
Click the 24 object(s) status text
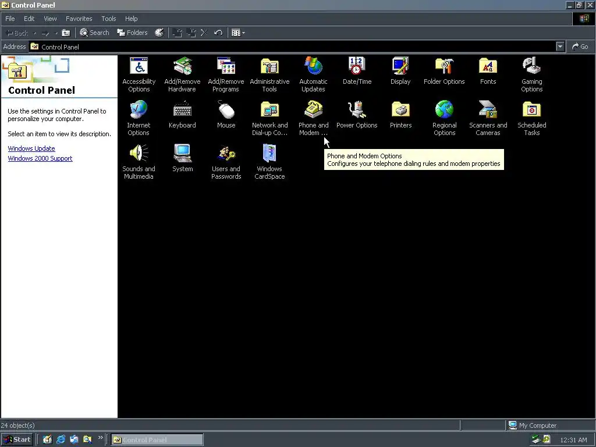(17, 425)
